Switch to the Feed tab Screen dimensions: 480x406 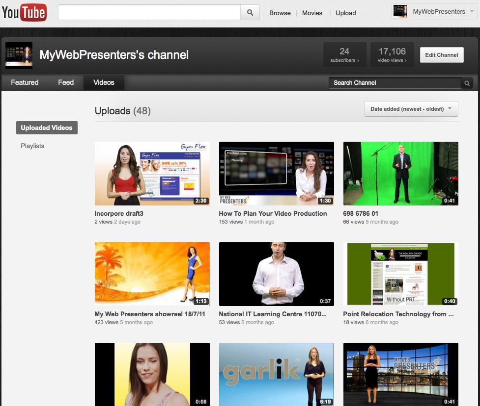(x=66, y=82)
